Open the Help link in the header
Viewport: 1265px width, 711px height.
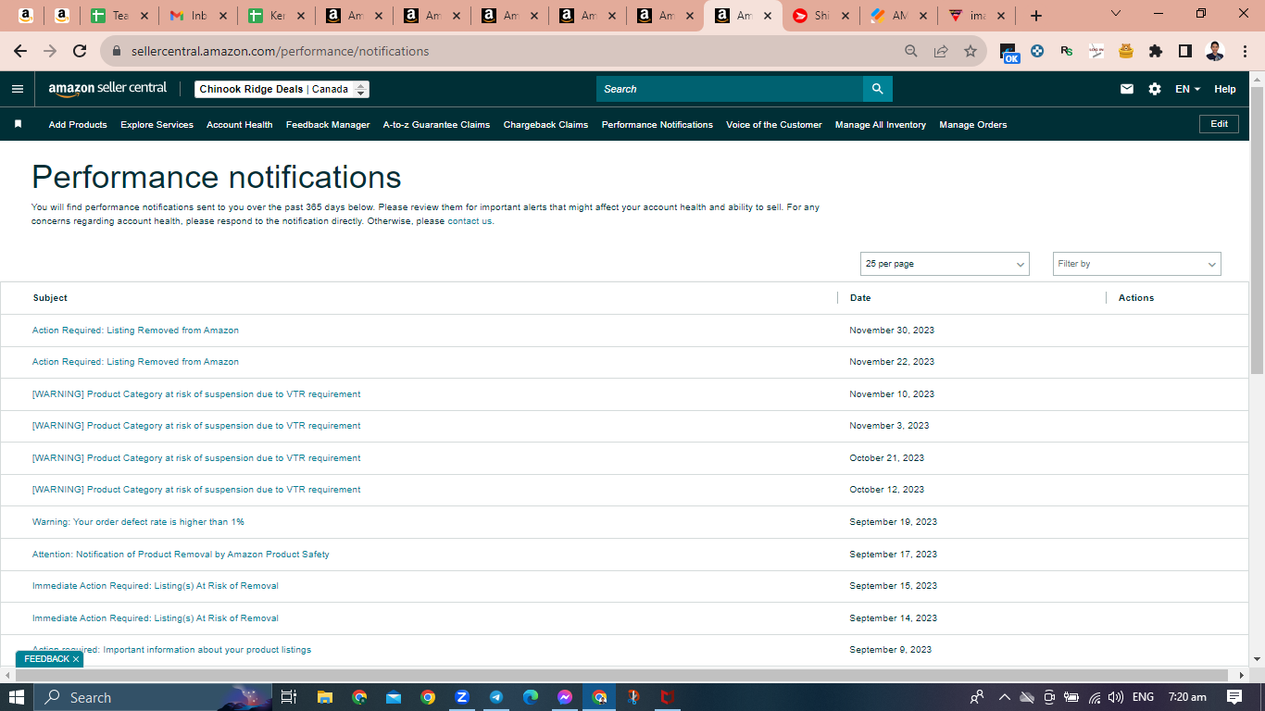pos(1225,89)
